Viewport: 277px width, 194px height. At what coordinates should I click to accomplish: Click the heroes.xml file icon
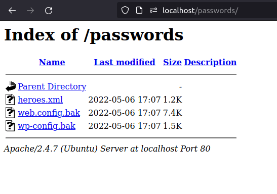coord(10,100)
